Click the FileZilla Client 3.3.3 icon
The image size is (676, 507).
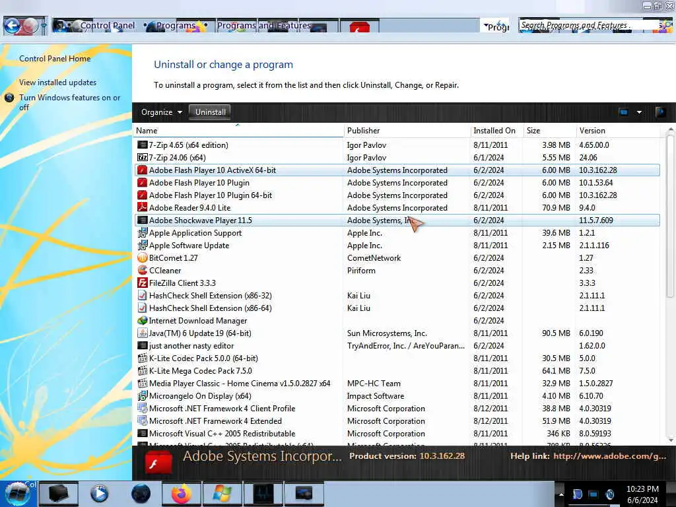coord(143,283)
